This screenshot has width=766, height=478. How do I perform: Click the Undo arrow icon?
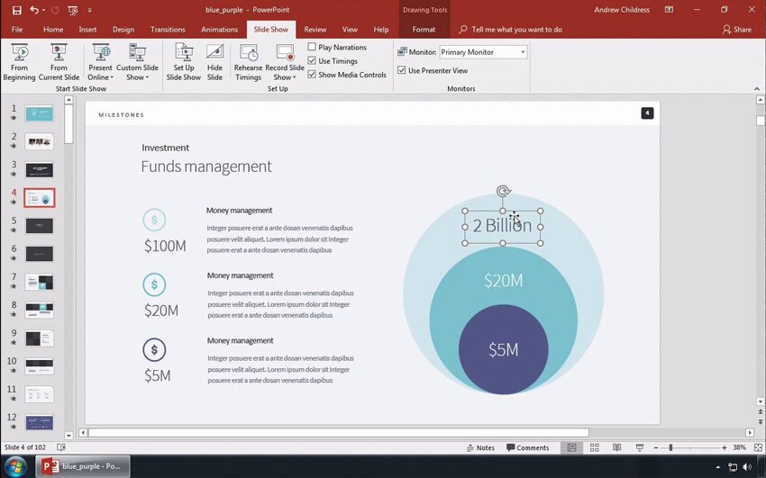(34, 10)
